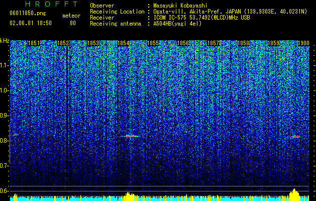
Task: Click the red meteor echo near 1900
Action: (294, 137)
